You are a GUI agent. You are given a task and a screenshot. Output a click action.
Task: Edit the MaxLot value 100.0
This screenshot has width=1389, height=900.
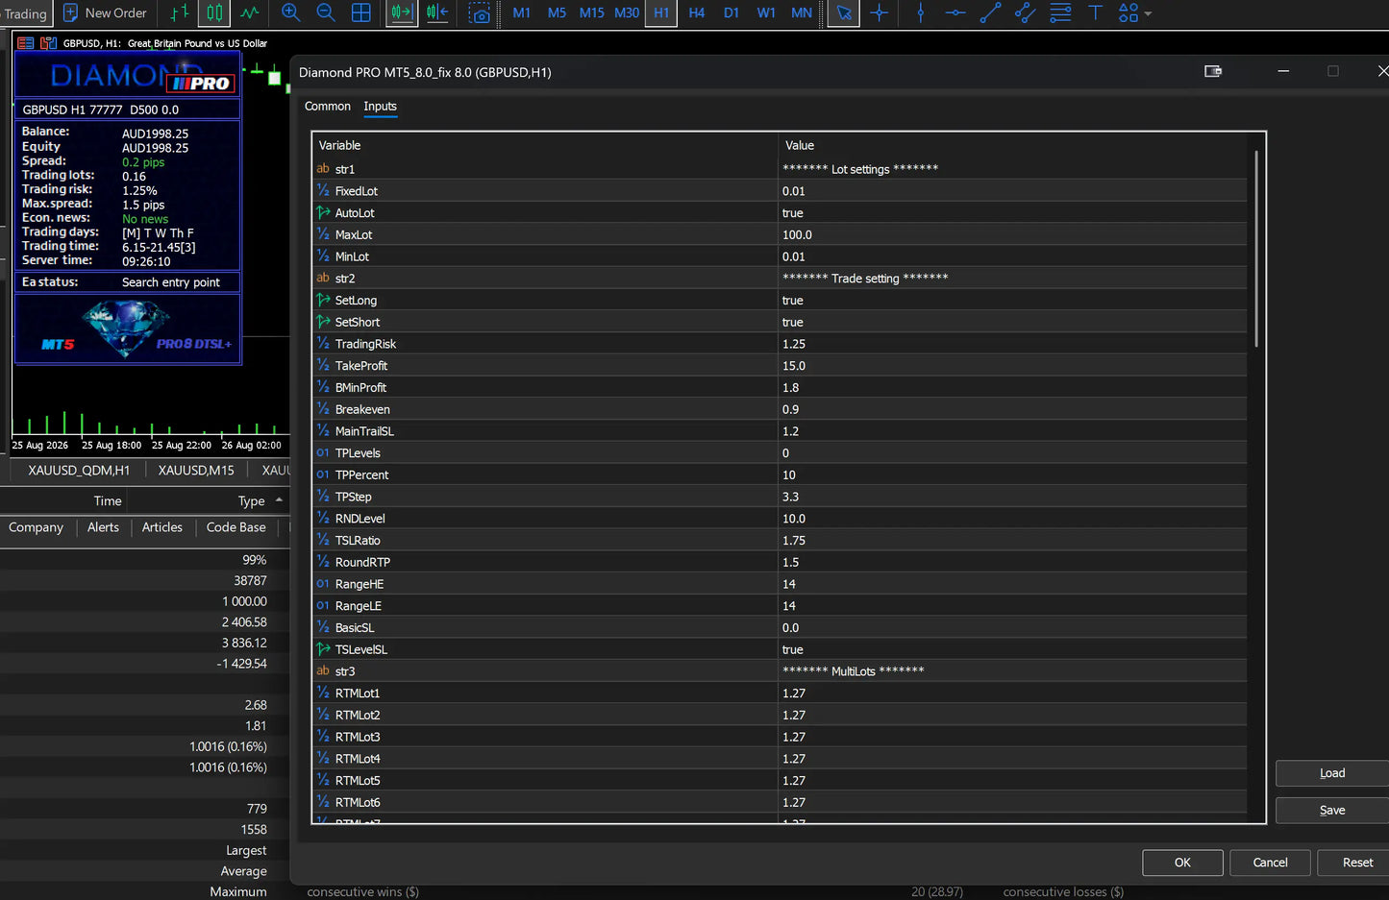coord(1012,235)
